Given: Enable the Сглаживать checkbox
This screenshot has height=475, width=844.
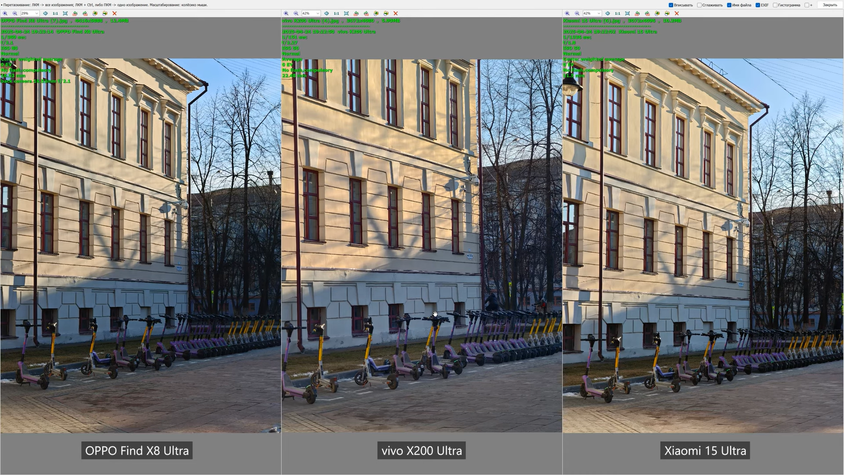Looking at the screenshot, I should pyautogui.click(x=699, y=5).
